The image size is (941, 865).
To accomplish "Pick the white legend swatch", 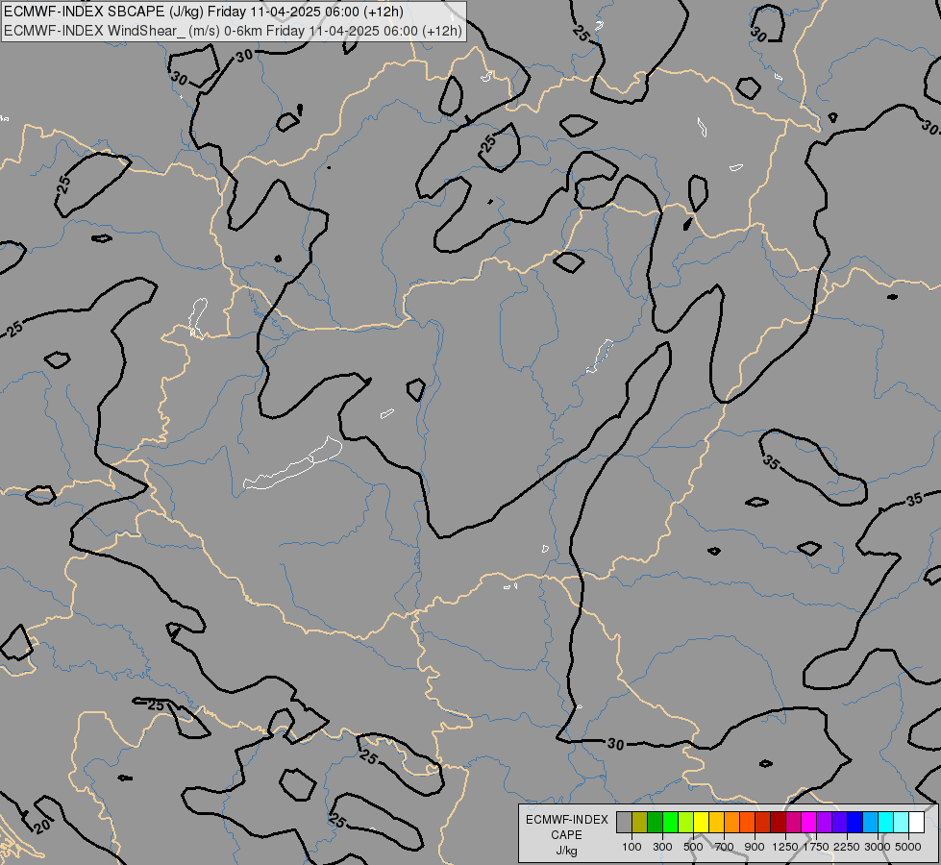I will click(916, 822).
